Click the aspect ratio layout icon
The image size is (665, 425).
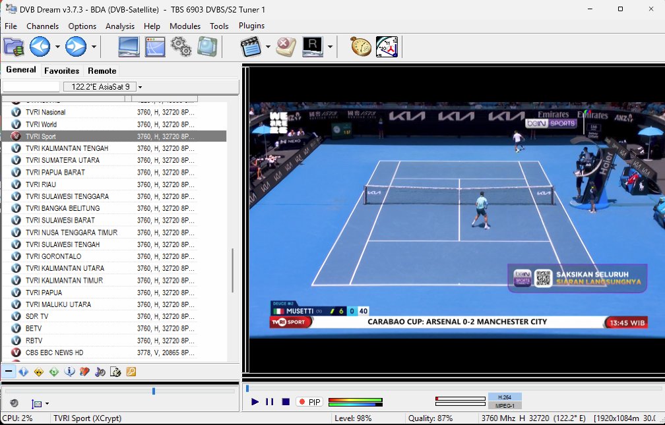point(36,404)
